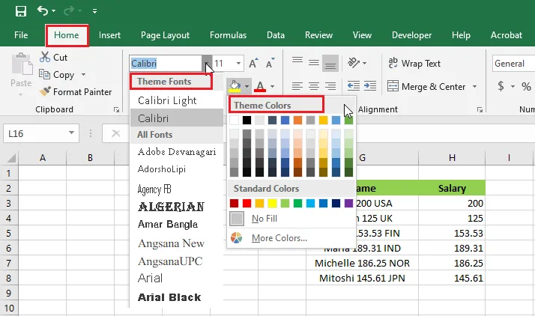535x316 pixels.
Task: Toggle Wrap Text
Action: [x=414, y=64]
